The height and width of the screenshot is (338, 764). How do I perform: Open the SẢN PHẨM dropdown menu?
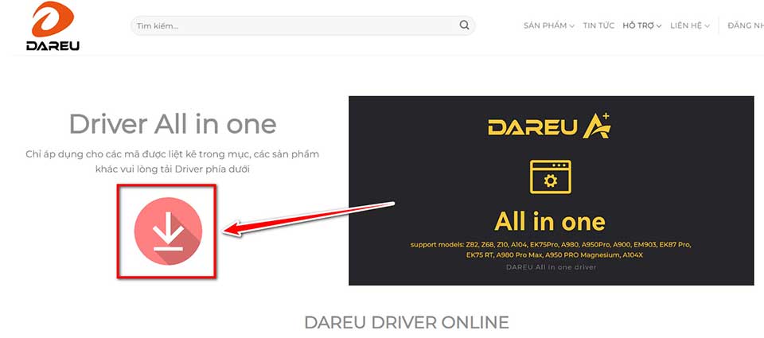548,25
